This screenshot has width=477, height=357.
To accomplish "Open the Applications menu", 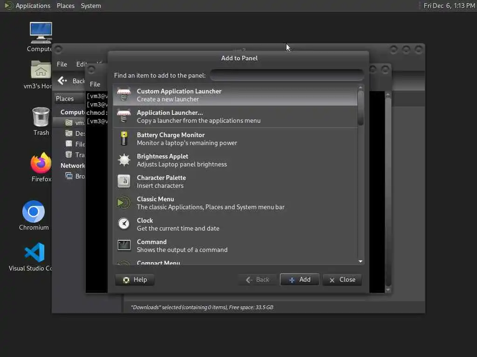I will 33,6.
